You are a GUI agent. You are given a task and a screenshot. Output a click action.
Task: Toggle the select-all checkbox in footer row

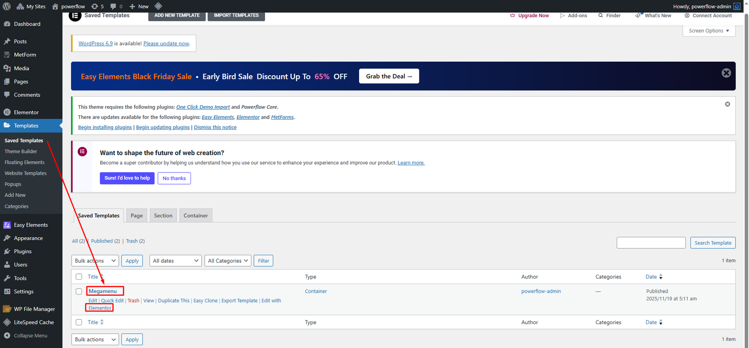tap(79, 322)
